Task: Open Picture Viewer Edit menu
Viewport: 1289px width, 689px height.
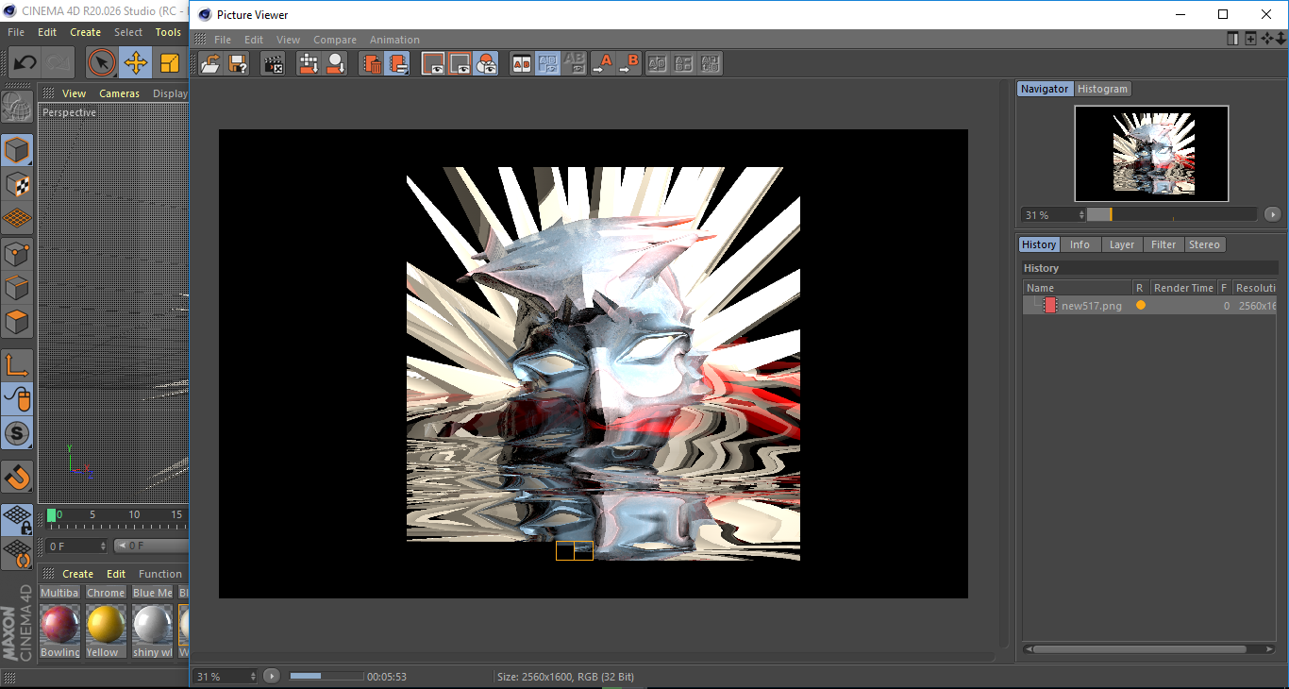Action: pyautogui.click(x=254, y=40)
